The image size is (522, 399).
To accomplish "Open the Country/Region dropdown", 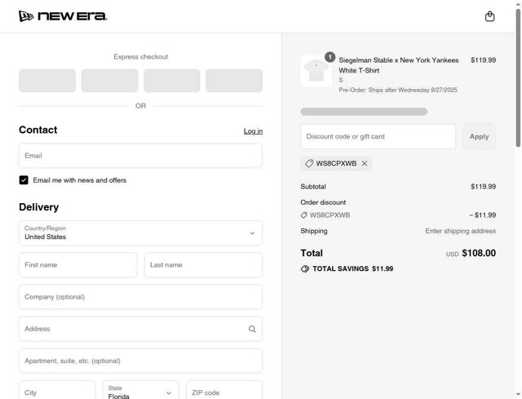I will [140, 233].
